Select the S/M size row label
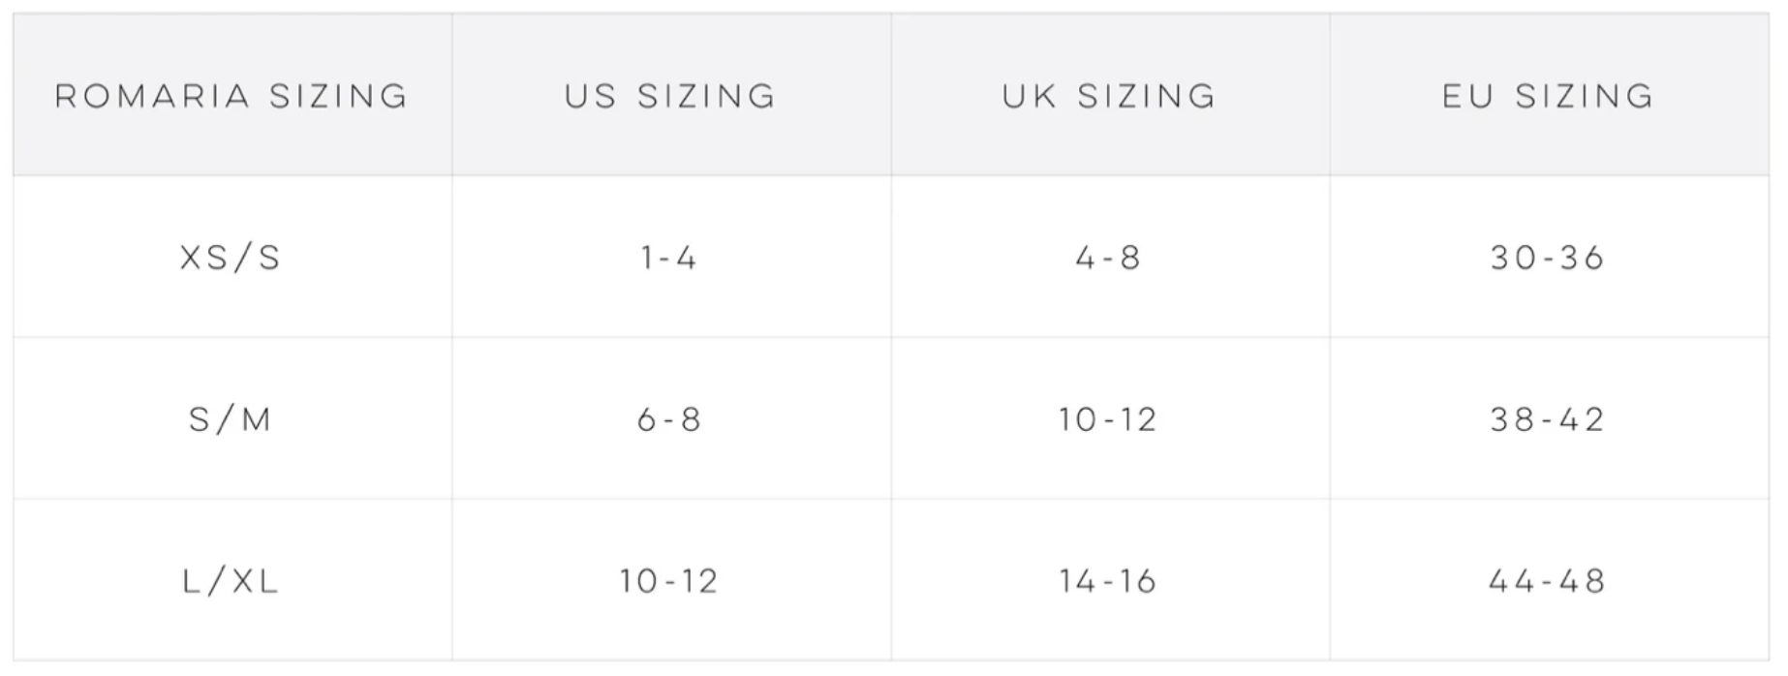 coord(231,419)
